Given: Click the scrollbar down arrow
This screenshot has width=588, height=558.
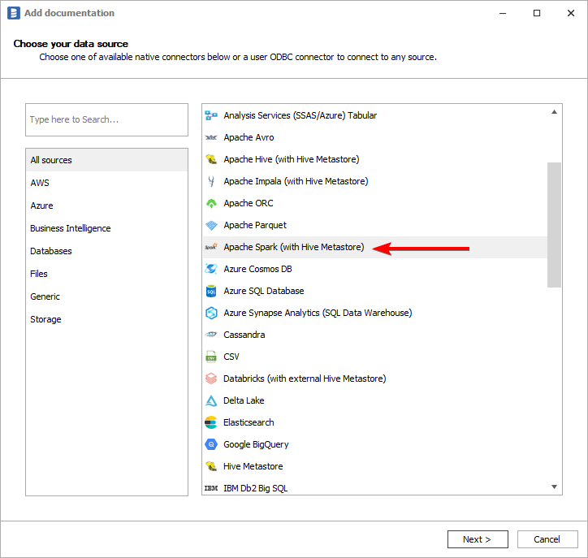Looking at the screenshot, I should [x=554, y=487].
